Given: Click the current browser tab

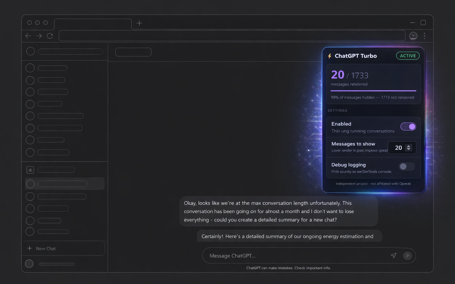Looking at the screenshot, I should (93, 24).
